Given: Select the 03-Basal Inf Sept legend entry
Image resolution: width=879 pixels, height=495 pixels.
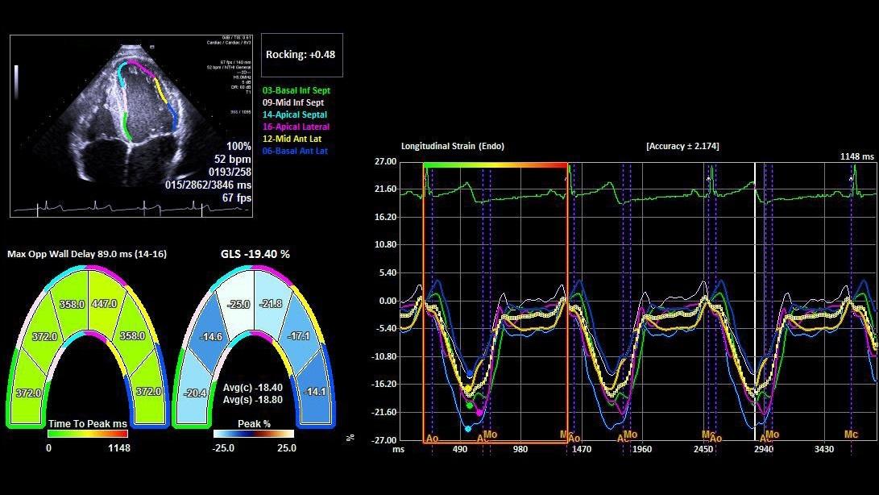Looking at the screenshot, I should pos(296,91).
